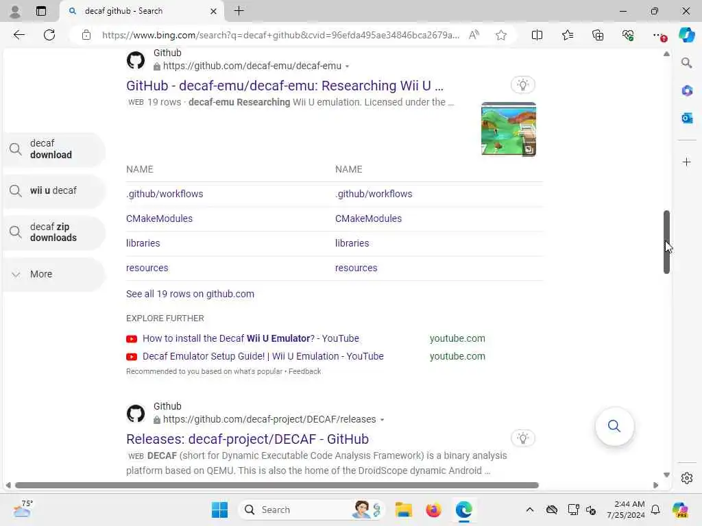Open Releases decaf-project/DECAF GitHub link
702x526 pixels.
click(x=247, y=439)
